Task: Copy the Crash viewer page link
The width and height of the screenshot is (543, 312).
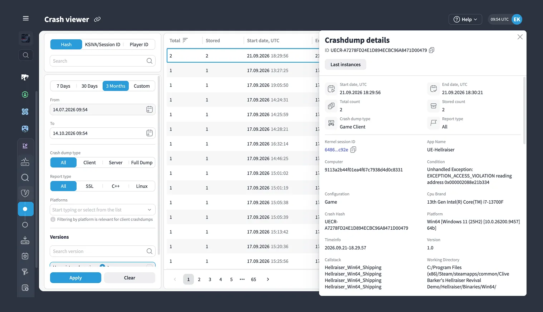Action: pos(97,19)
